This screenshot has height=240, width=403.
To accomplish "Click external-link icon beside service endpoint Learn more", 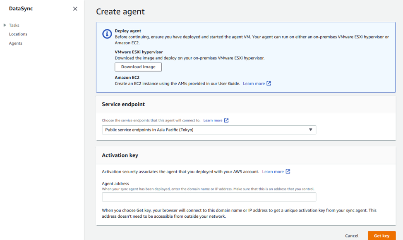I will click(226, 120).
